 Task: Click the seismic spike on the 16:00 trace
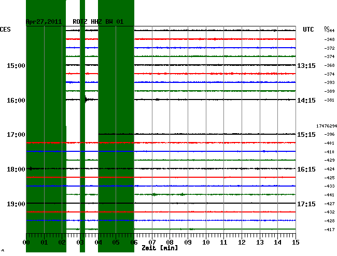click(x=86, y=99)
